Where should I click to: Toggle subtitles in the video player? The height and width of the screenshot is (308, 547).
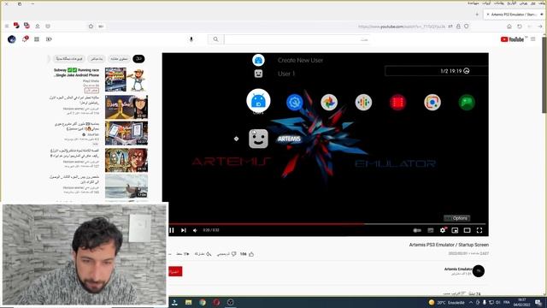pyautogui.click(x=431, y=230)
